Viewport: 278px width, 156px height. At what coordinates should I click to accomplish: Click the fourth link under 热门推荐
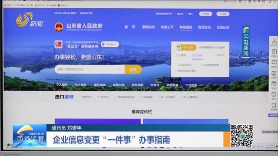pyautogui.click(x=148, y=97)
